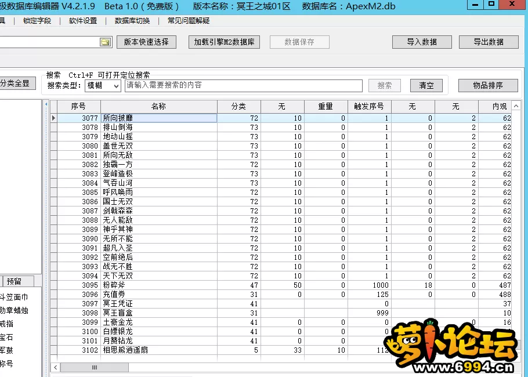
Task: Open the 常见问题解疑 menu
Action: [x=189, y=21]
